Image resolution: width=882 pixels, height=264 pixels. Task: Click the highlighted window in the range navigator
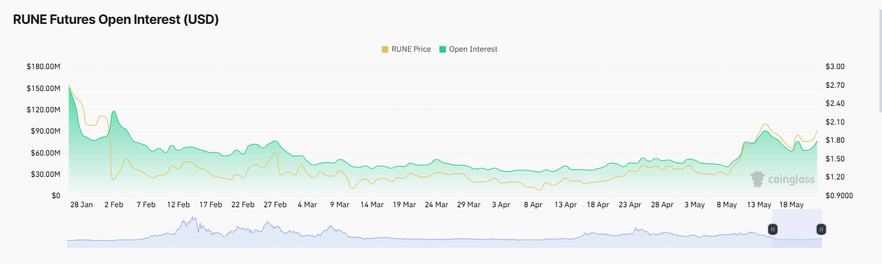pos(796,232)
